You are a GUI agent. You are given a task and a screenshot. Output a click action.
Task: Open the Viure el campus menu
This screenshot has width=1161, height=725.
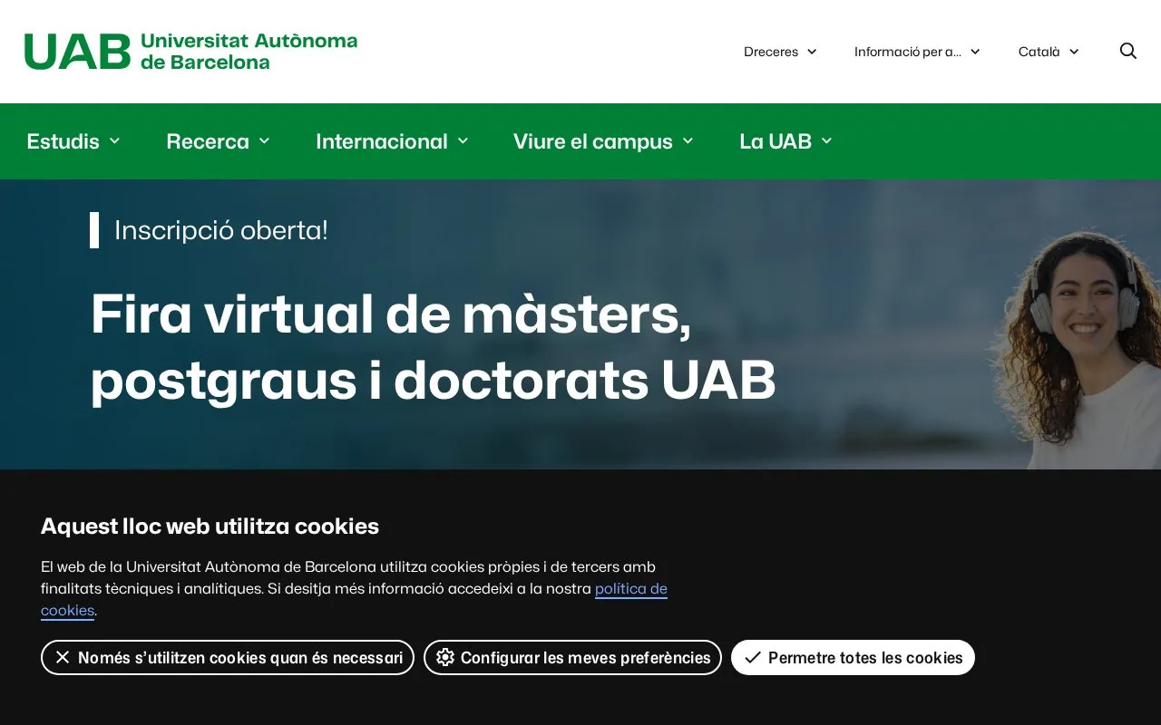(x=603, y=141)
